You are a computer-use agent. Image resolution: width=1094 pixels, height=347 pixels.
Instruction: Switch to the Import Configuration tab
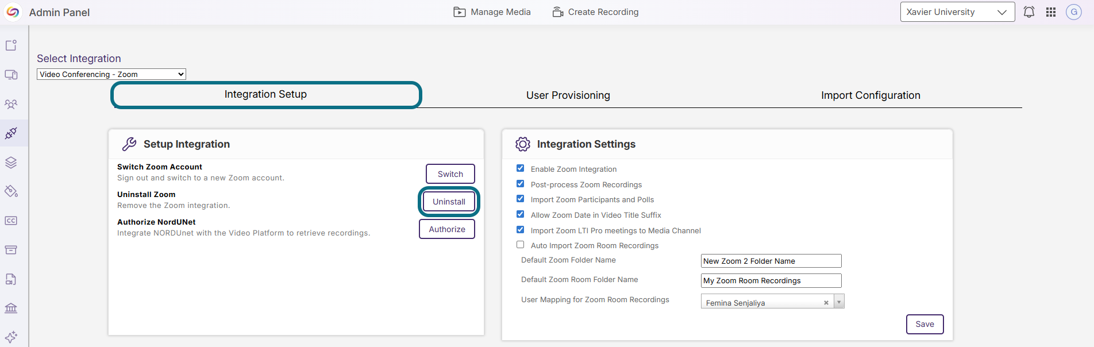tap(870, 95)
